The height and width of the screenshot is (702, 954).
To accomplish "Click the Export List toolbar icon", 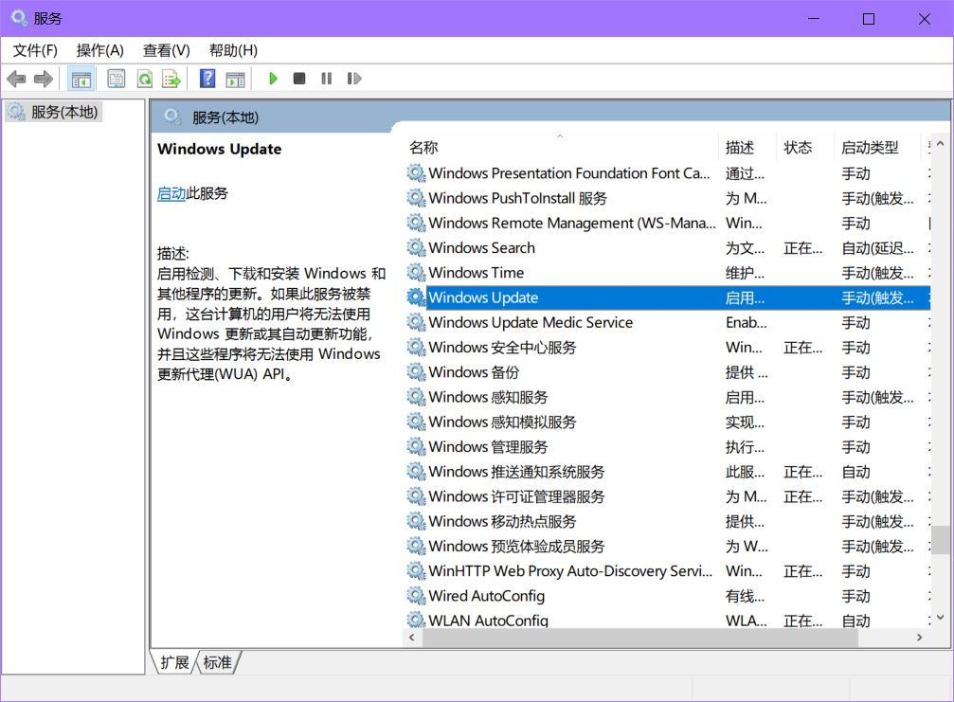I will pyautogui.click(x=171, y=79).
